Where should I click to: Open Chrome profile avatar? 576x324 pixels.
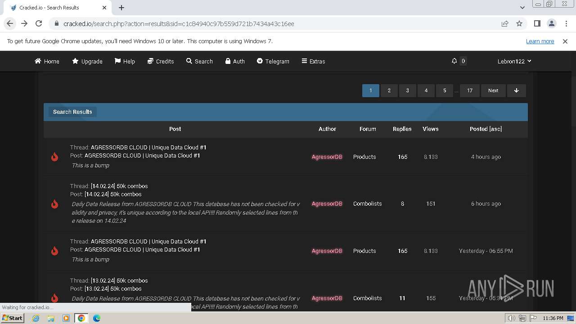(551, 23)
